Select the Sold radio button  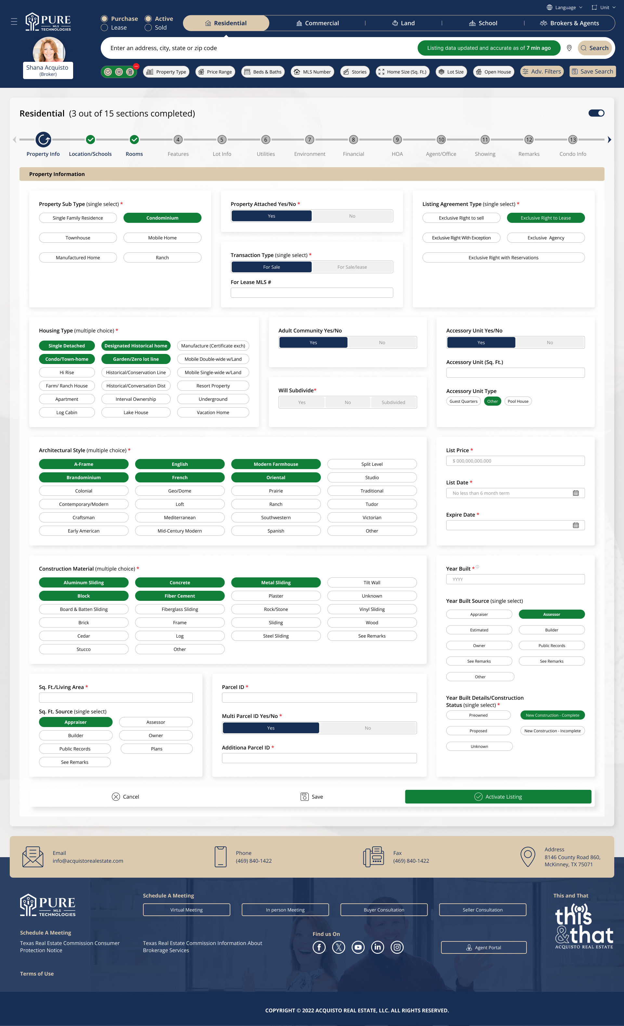pyautogui.click(x=148, y=27)
